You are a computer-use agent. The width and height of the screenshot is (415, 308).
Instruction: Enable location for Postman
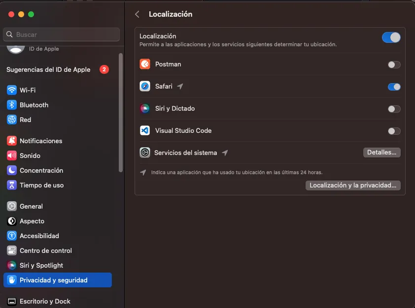394,65
